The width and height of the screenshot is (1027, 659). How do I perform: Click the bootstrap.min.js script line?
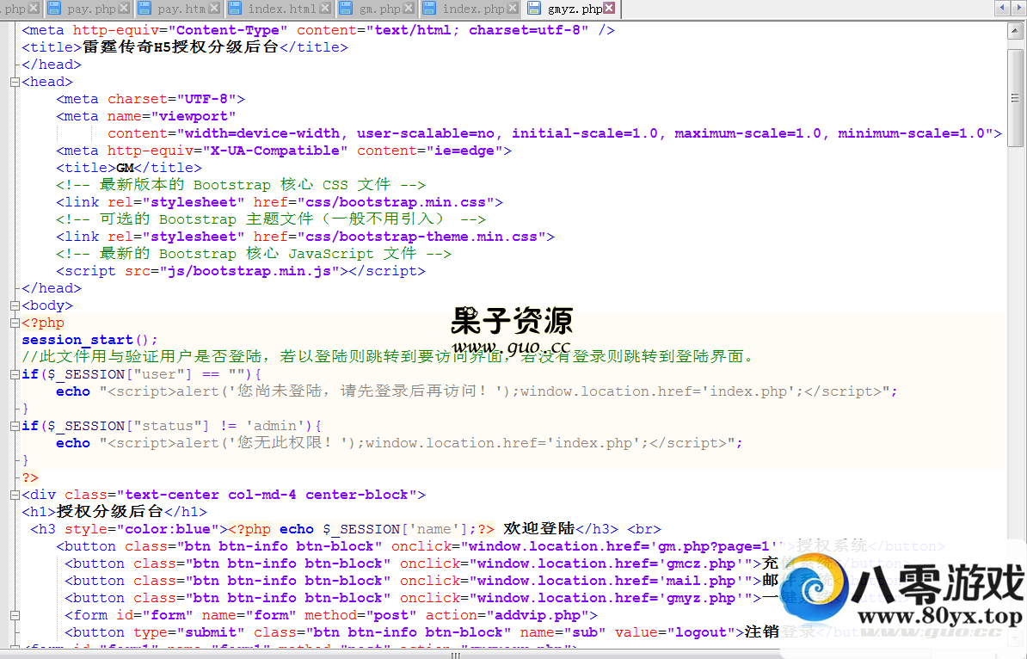pos(240,271)
